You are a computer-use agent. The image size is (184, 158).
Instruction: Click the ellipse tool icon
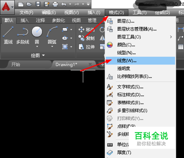(x=65, y=38)
